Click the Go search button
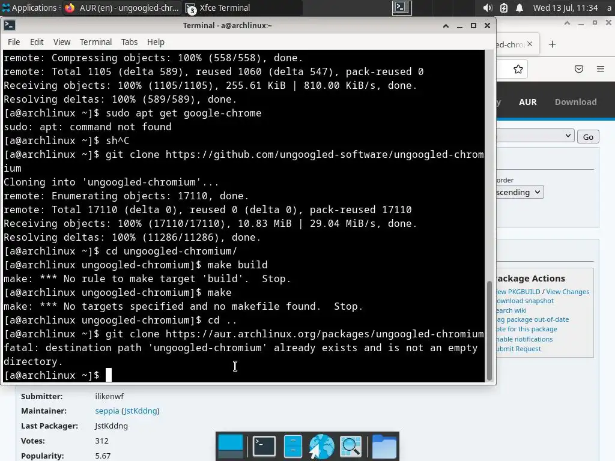 coord(588,137)
